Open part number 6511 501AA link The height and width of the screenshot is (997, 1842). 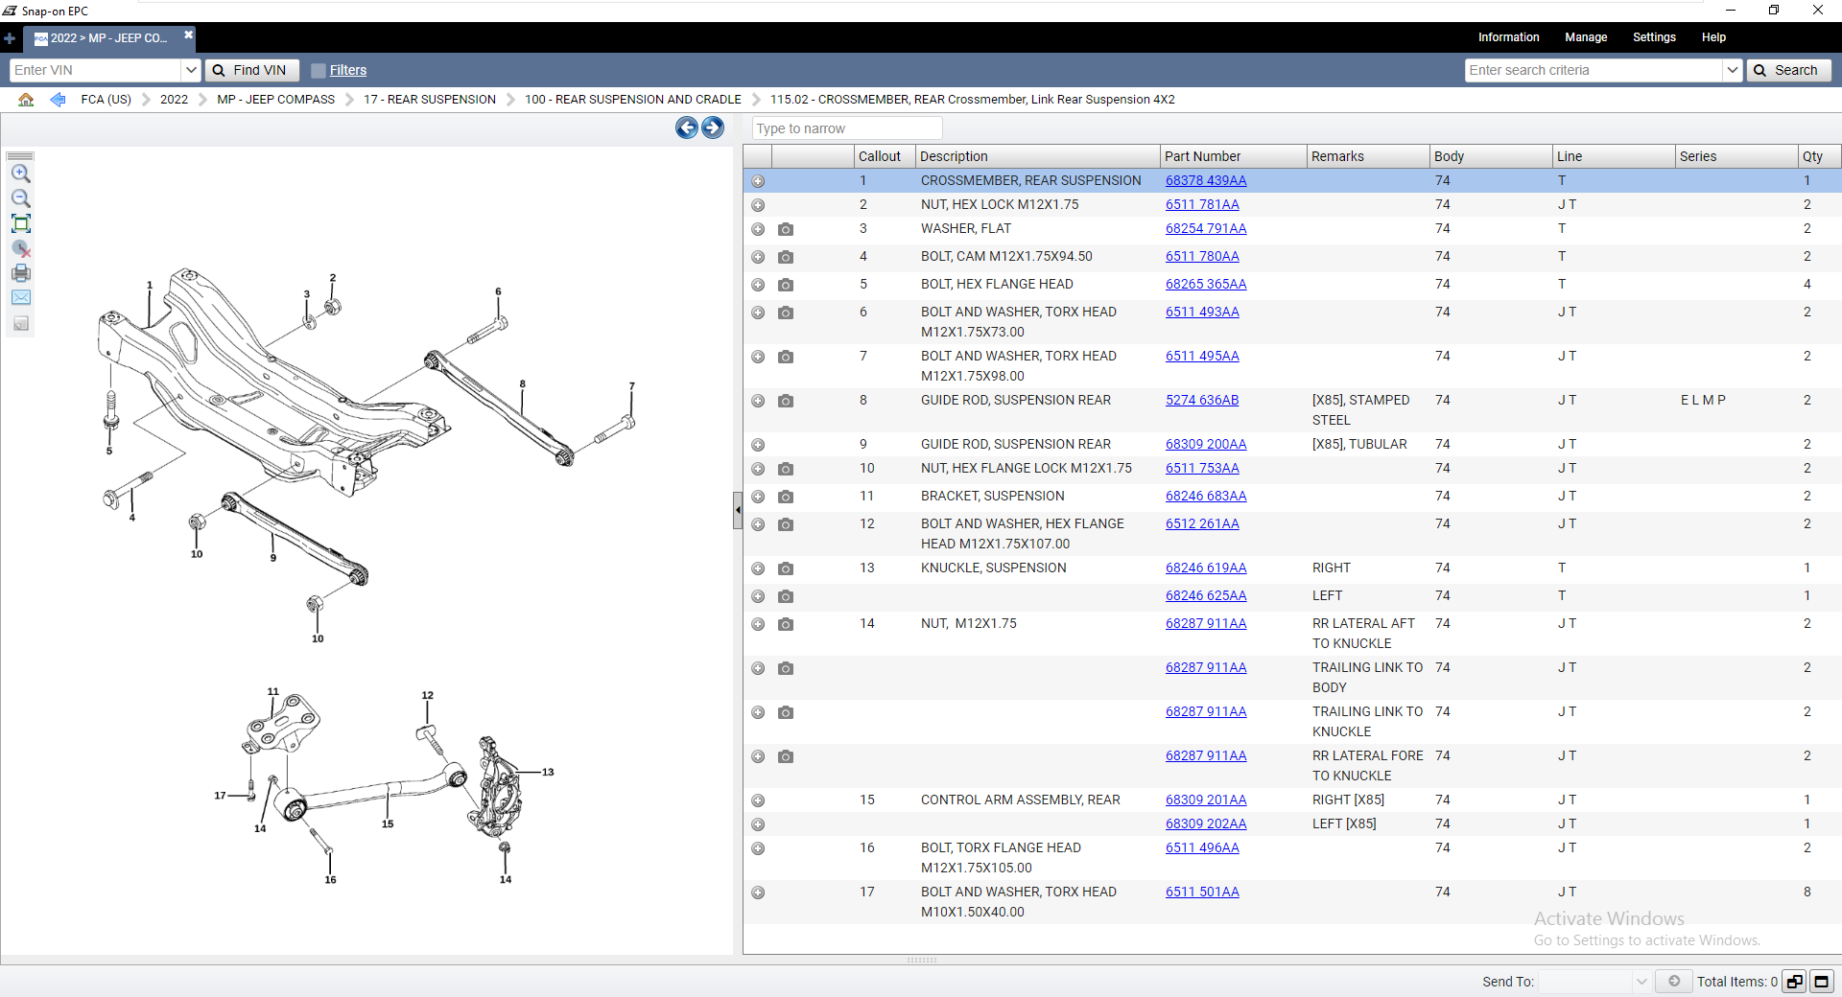[x=1202, y=893]
